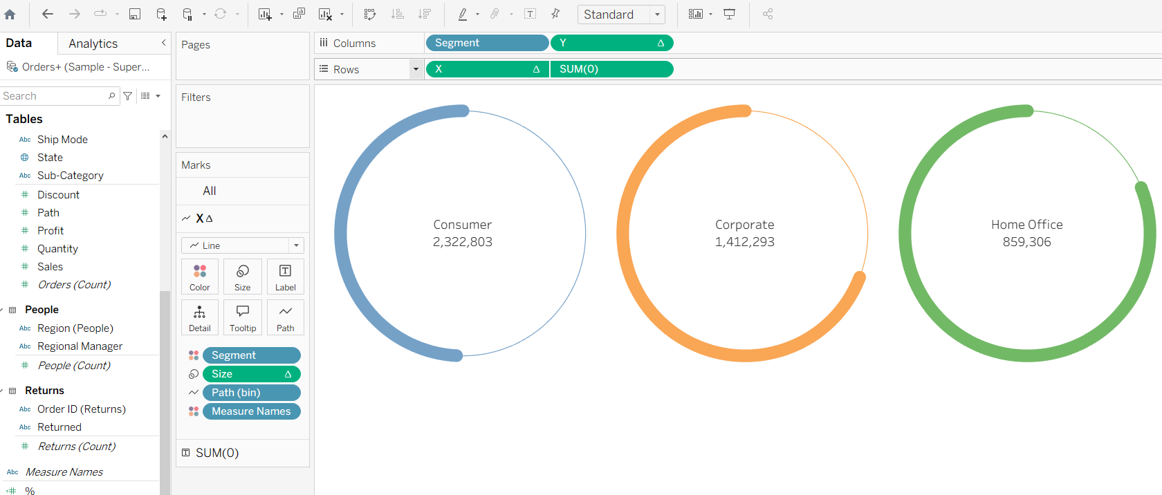This screenshot has width=1162, height=495.
Task: Clear the sheet using the toolbar icon
Action: (x=325, y=14)
